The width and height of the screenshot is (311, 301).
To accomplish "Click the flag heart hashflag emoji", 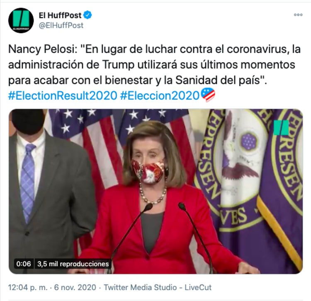I will tap(208, 95).
